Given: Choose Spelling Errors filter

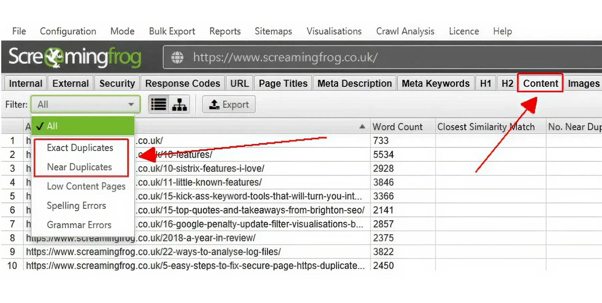Looking at the screenshot, I should pyautogui.click(x=76, y=206).
